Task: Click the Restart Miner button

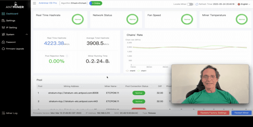Action: (x=242, y=113)
